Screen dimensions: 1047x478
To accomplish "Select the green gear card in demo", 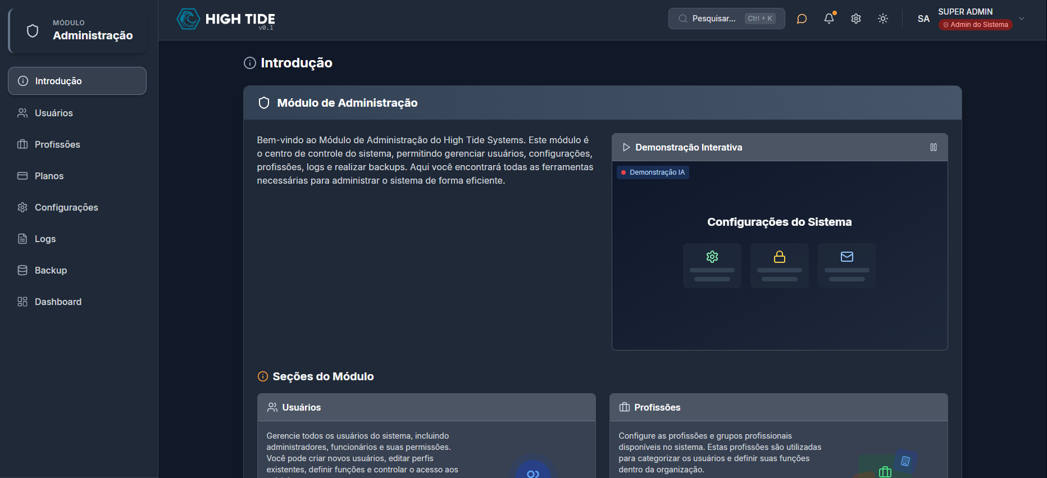I will (x=712, y=266).
